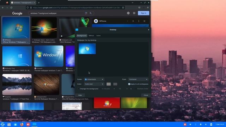Reload the Firefox page
The width and height of the screenshot is (226, 127).
[11, 7]
